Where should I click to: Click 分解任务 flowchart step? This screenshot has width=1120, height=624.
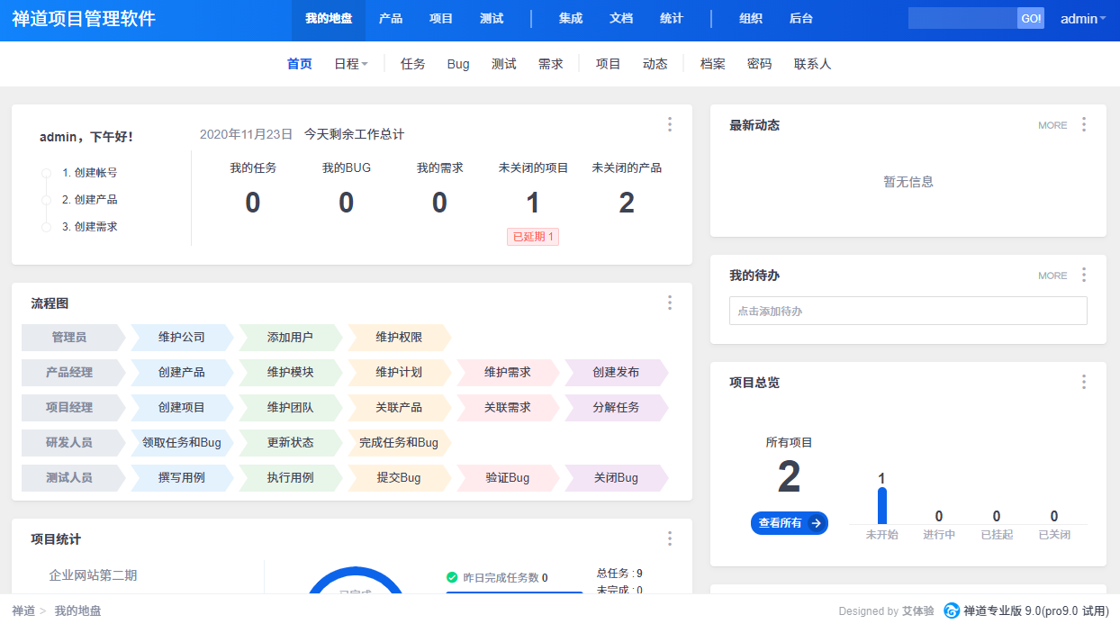[x=616, y=407]
